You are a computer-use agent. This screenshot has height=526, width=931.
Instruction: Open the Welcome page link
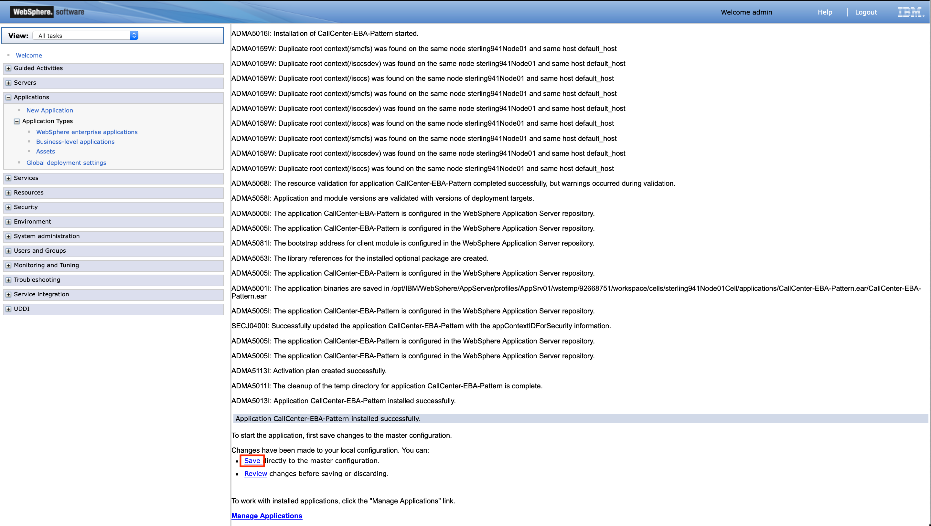(x=28, y=55)
